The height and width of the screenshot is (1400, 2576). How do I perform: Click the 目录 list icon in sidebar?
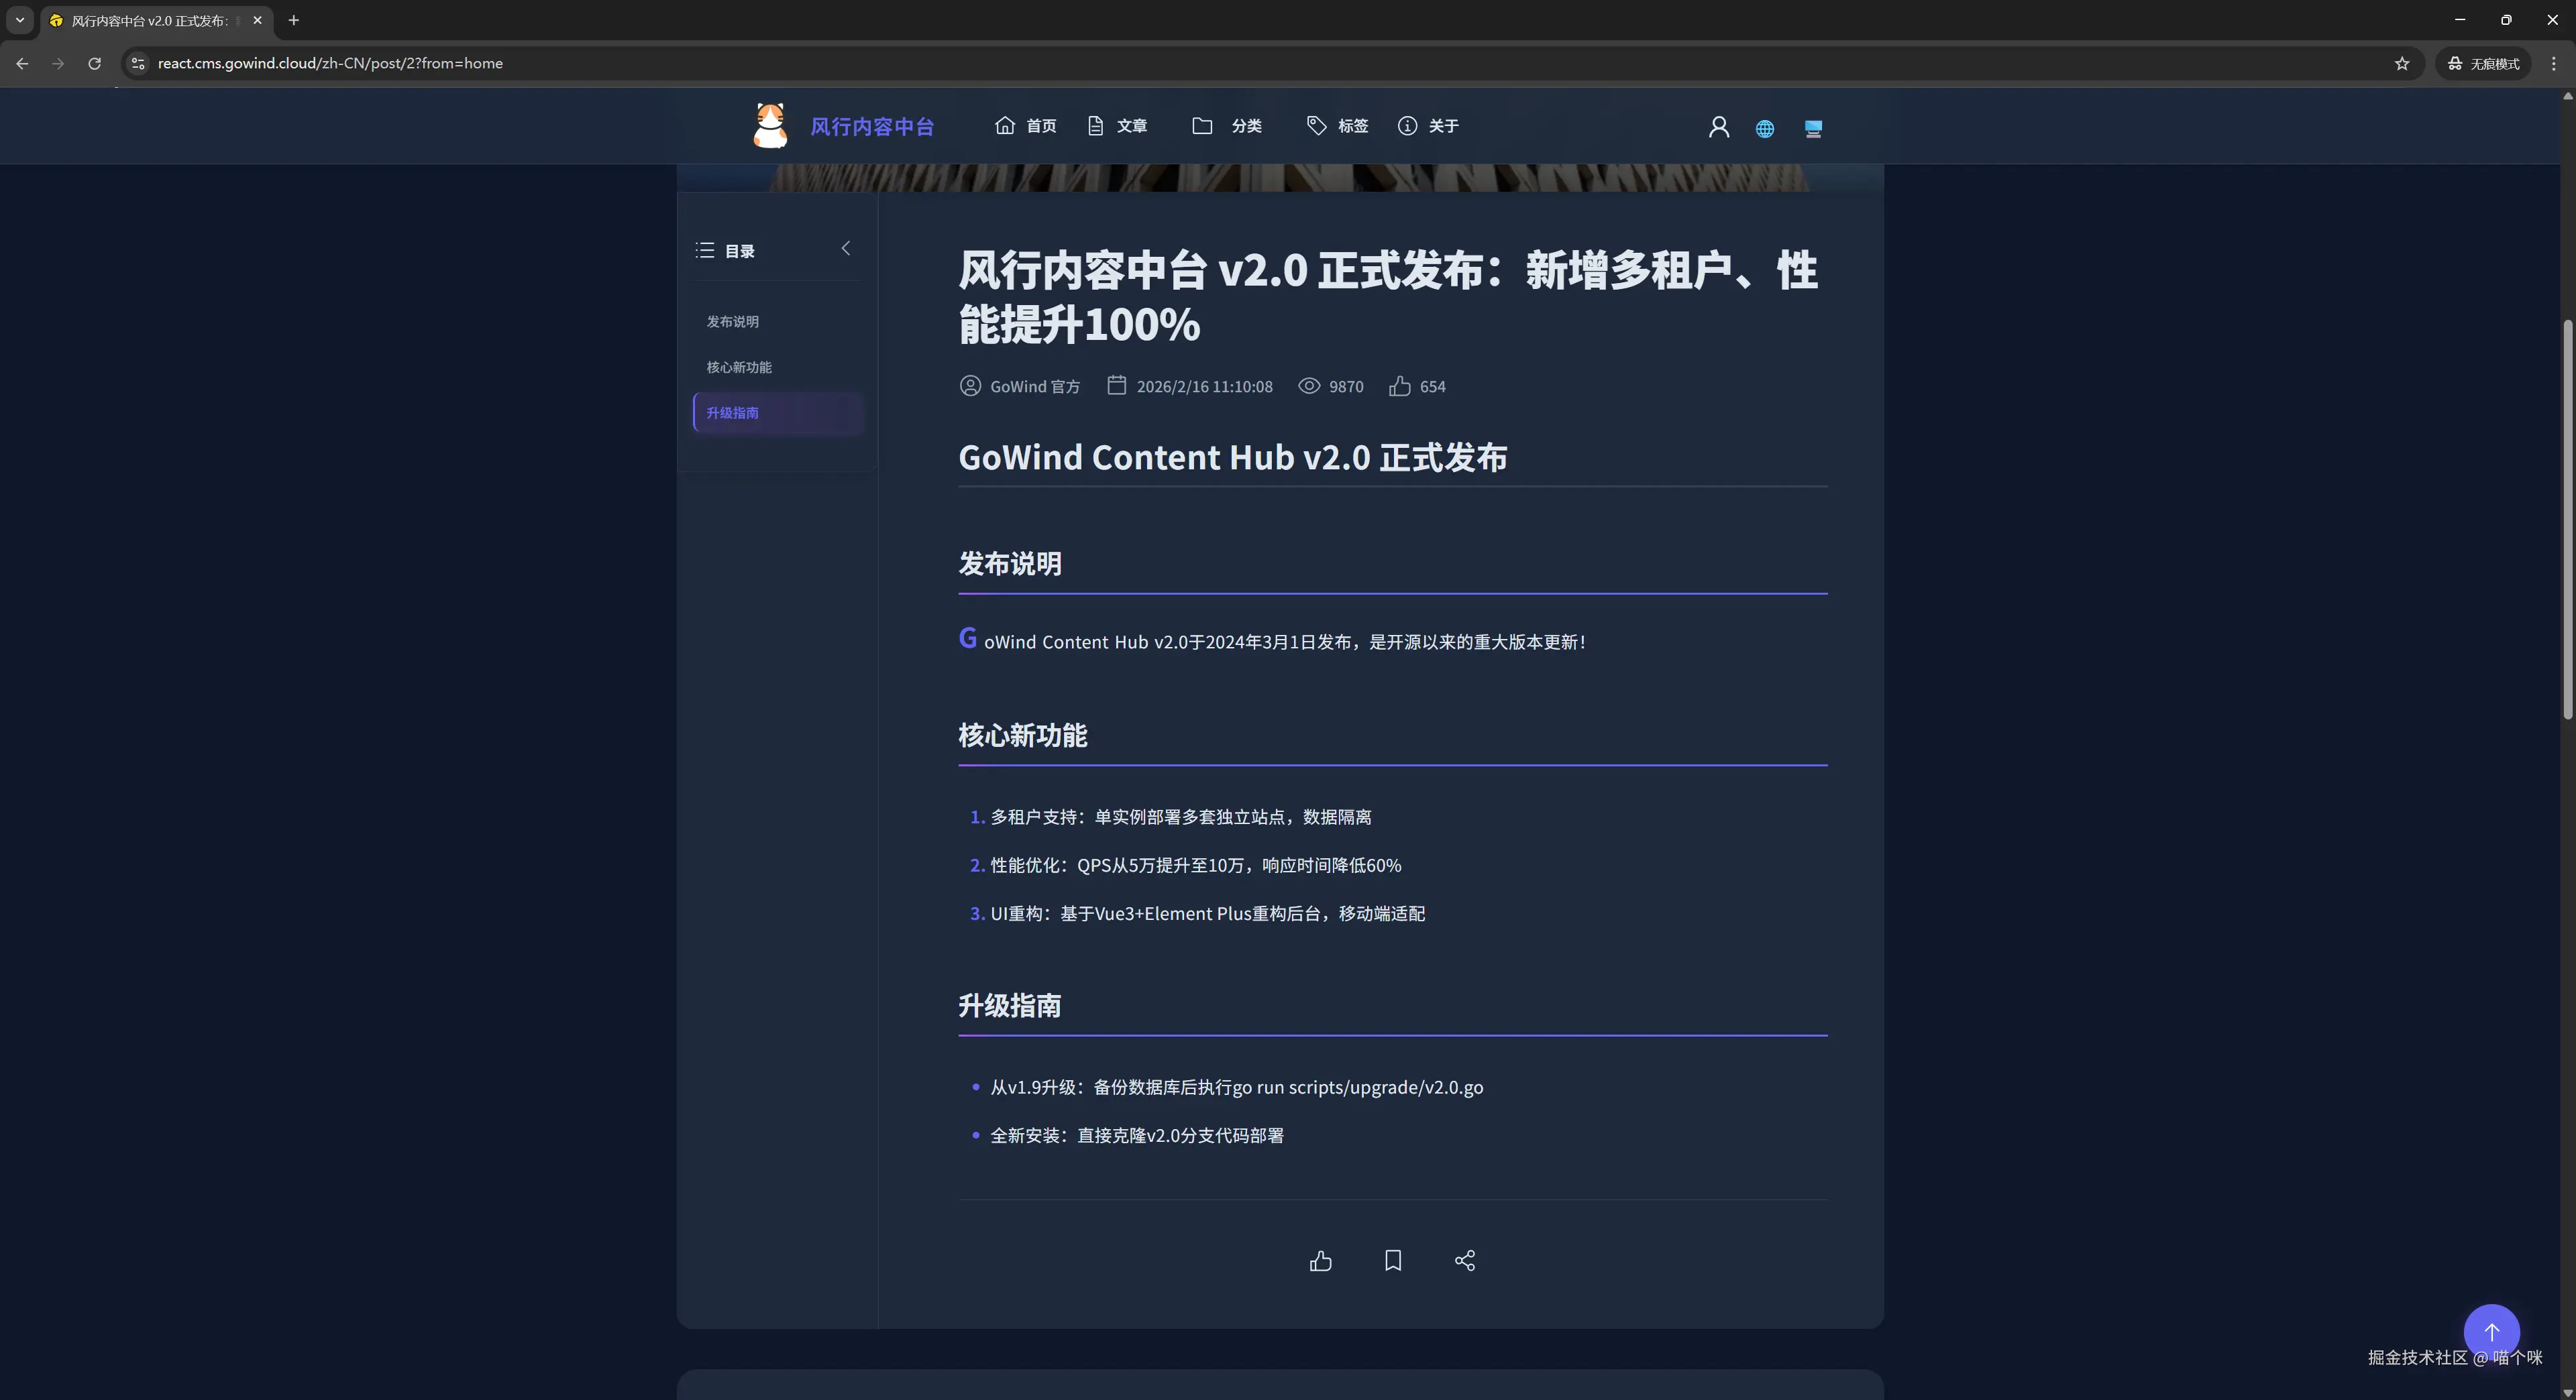pyautogui.click(x=705, y=251)
